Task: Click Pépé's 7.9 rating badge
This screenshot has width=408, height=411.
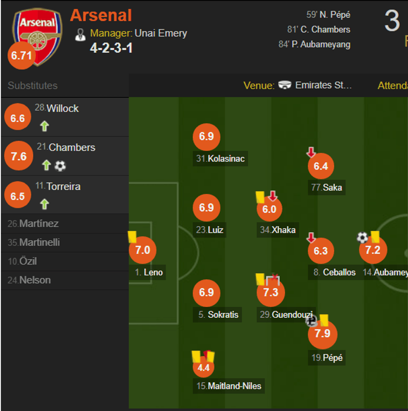Action: tap(322, 334)
